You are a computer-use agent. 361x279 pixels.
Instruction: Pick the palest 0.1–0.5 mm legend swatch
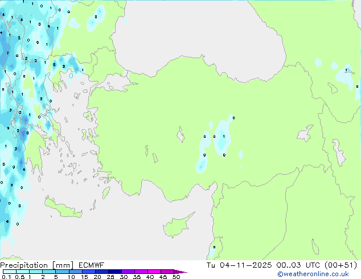click(x=10, y=272)
